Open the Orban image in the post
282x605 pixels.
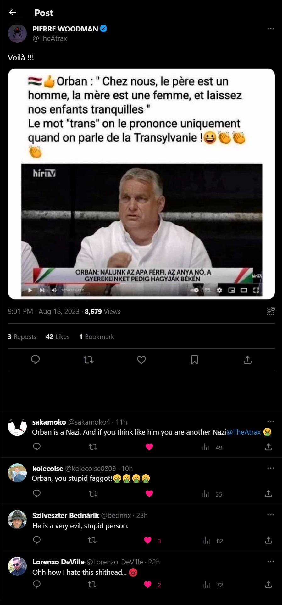(141, 184)
